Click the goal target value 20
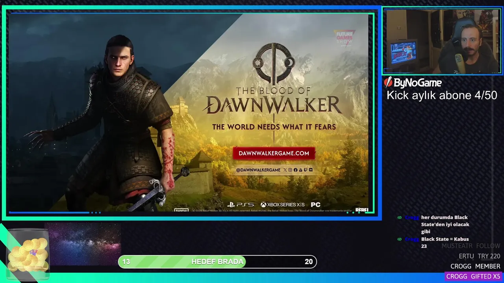The width and height of the screenshot is (504, 283). pyautogui.click(x=309, y=262)
